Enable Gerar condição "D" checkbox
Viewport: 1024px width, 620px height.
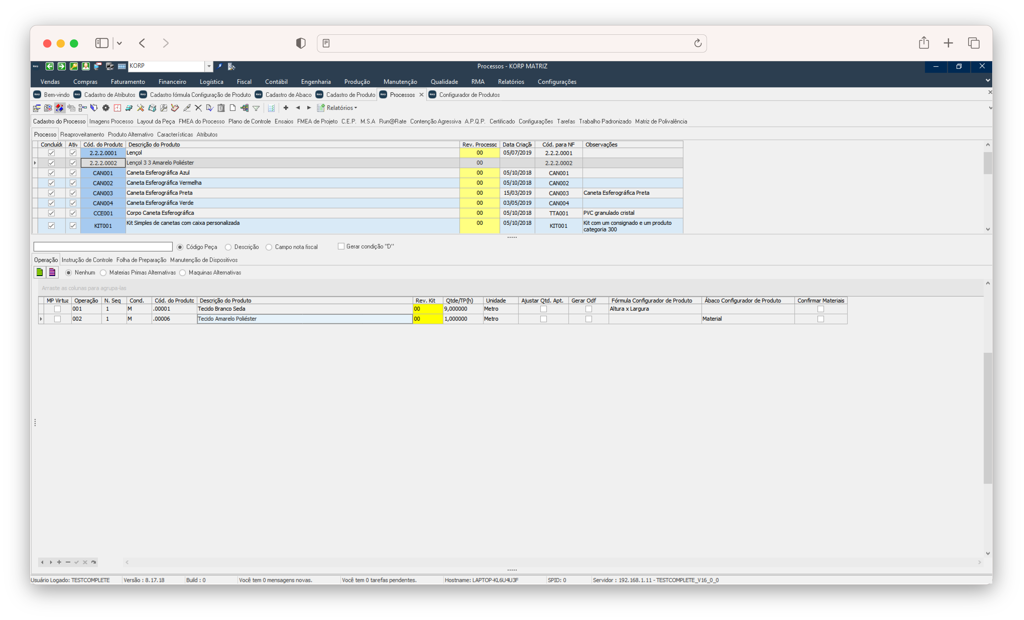pyautogui.click(x=341, y=246)
